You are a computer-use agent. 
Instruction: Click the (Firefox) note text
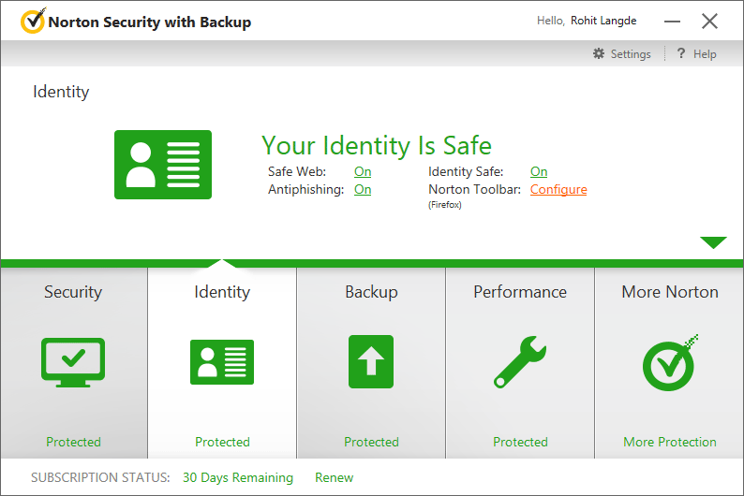(444, 205)
